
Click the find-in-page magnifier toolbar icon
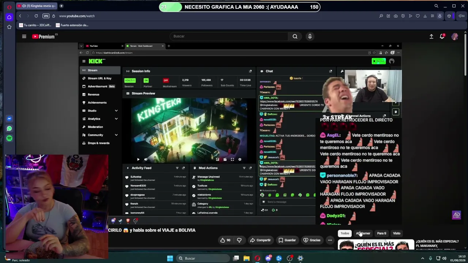(381, 16)
